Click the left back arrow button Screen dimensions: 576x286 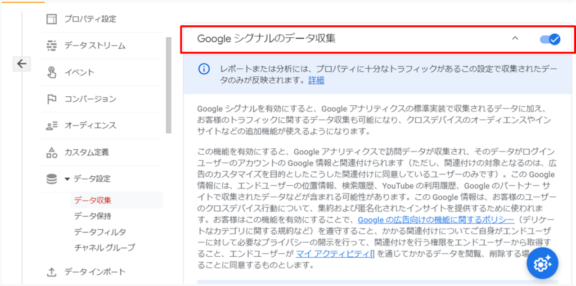point(22,64)
